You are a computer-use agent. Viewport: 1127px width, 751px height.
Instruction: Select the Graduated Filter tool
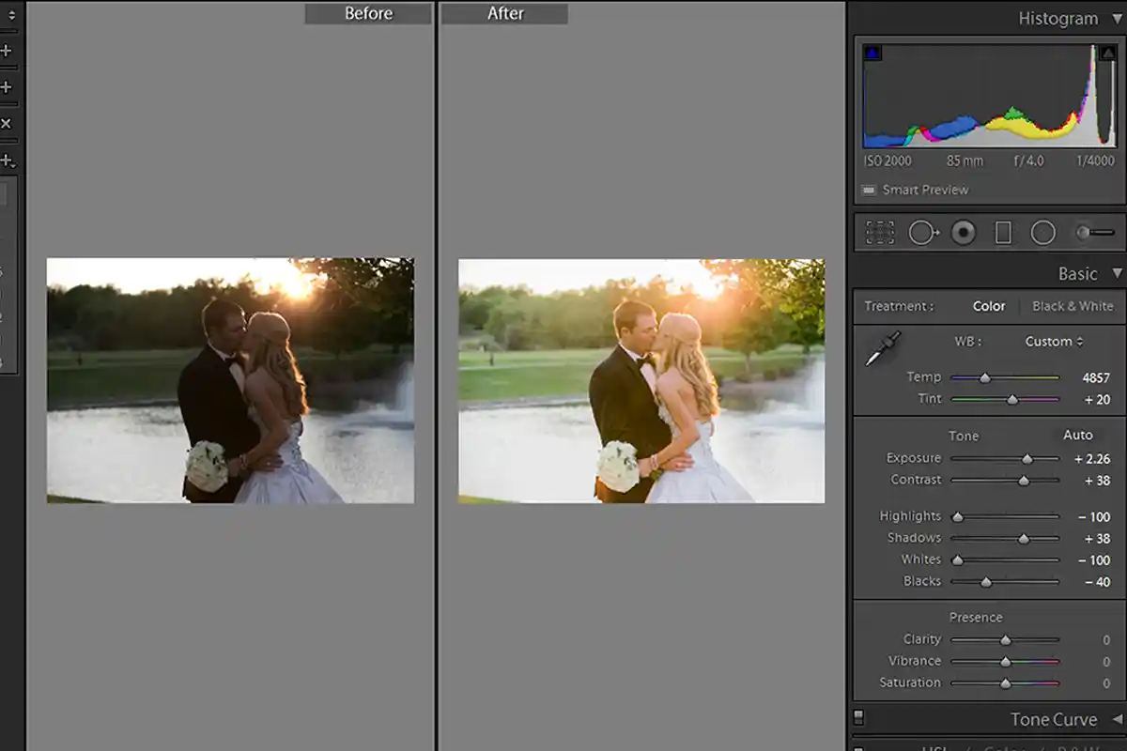pos(1003,232)
